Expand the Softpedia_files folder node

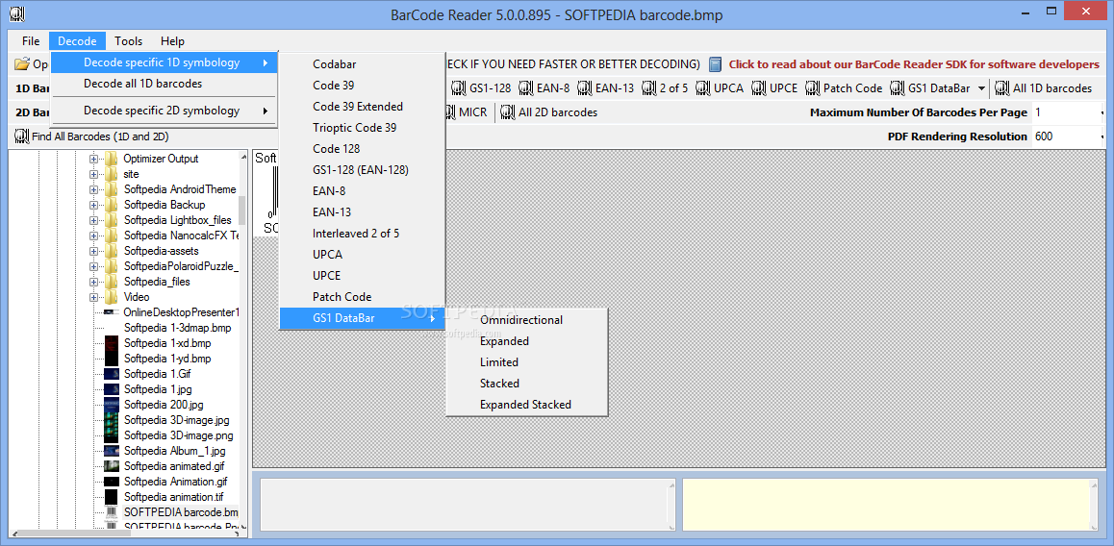click(x=93, y=281)
